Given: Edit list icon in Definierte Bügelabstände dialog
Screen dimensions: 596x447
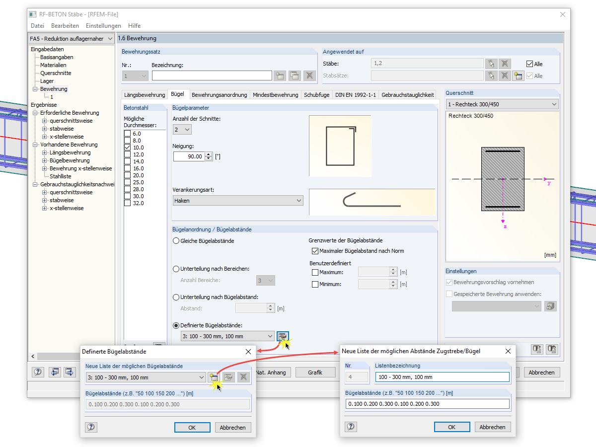Looking at the screenshot, I should [x=228, y=377].
